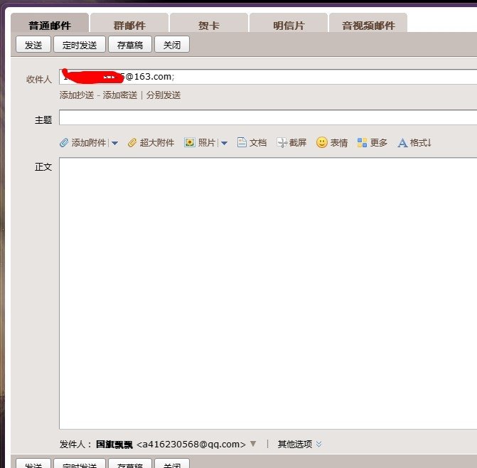Expand the 添加附件 dropdown arrow
This screenshot has height=468, width=477.
click(x=115, y=143)
